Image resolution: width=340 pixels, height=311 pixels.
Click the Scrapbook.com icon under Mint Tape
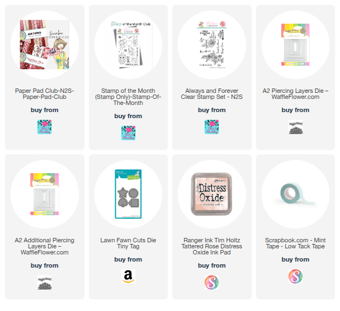296,276
